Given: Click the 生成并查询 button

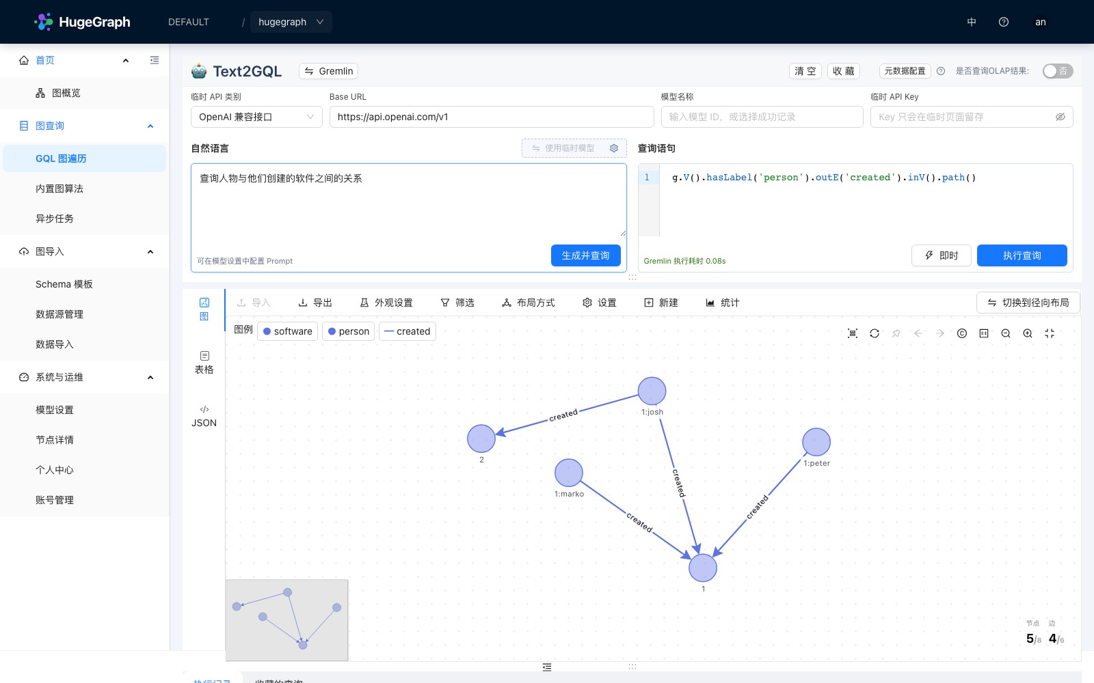Looking at the screenshot, I should (x=586, y=255).
